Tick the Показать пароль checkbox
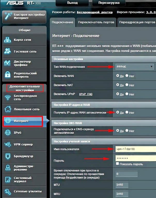This screenshot has width=156, height=198. point(118,164)
